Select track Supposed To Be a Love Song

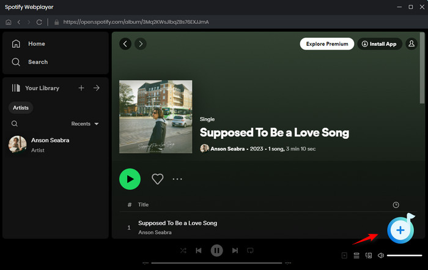click(x=178, y=223)
